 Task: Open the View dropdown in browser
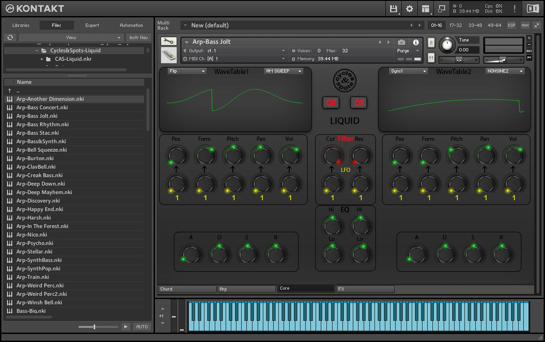pyautogui.click(x=71, y=38)
